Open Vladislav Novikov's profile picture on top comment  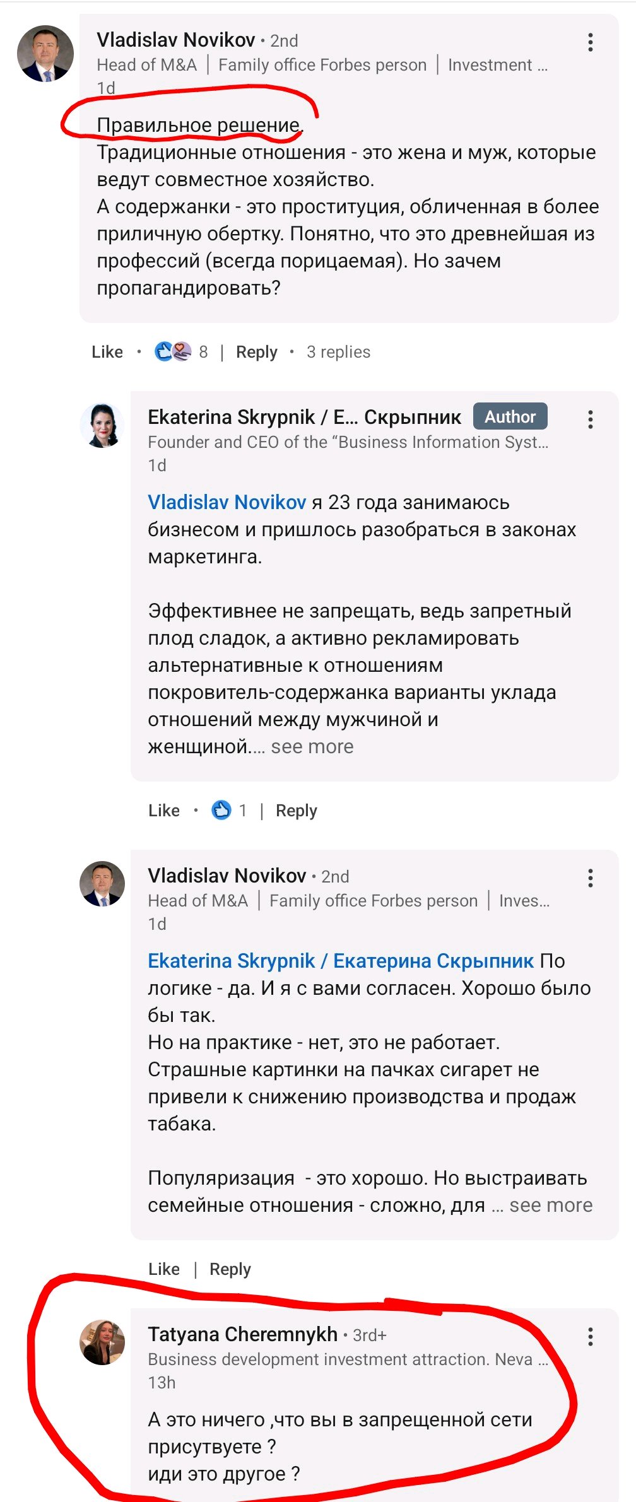(x=45, y=54)
